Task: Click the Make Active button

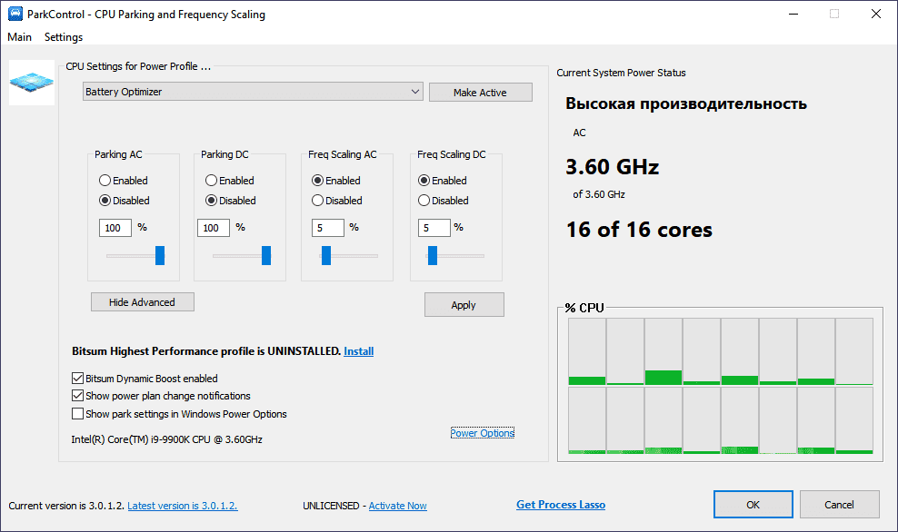Action: coord(480,92)
